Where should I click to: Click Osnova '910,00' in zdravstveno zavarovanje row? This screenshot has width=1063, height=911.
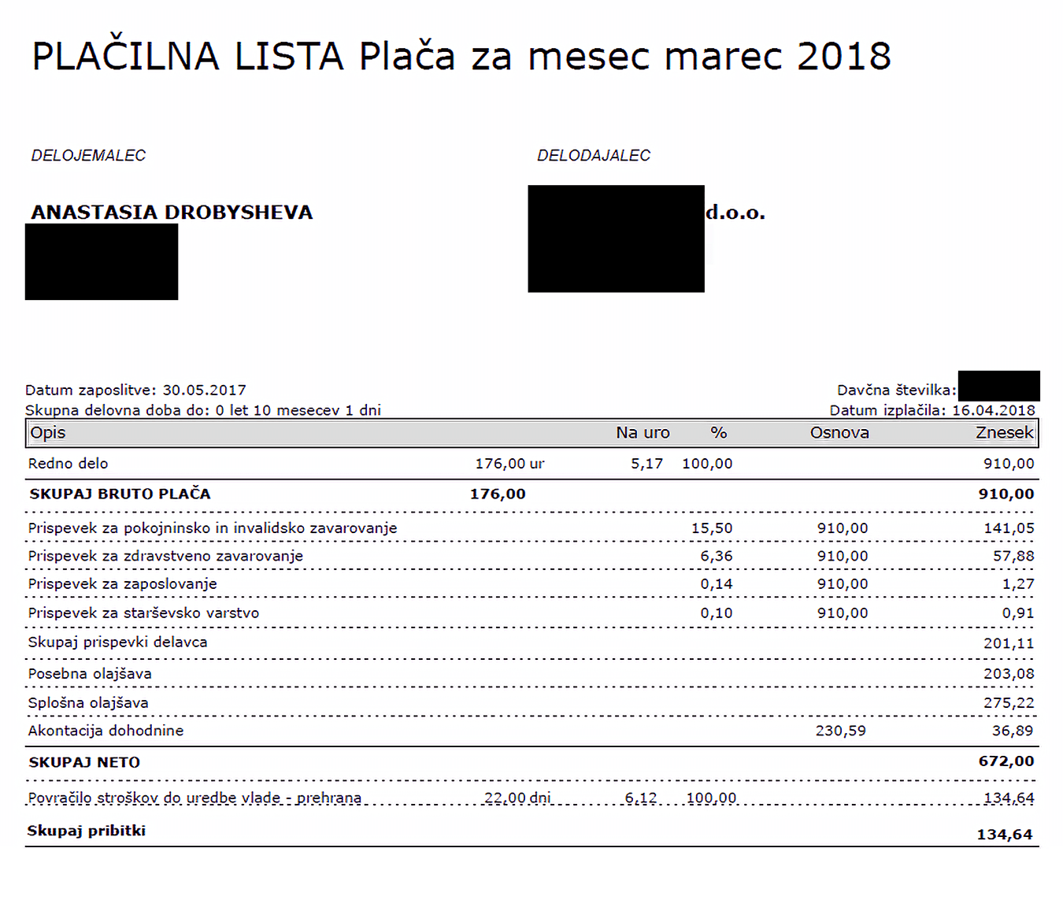coord(843,556)
